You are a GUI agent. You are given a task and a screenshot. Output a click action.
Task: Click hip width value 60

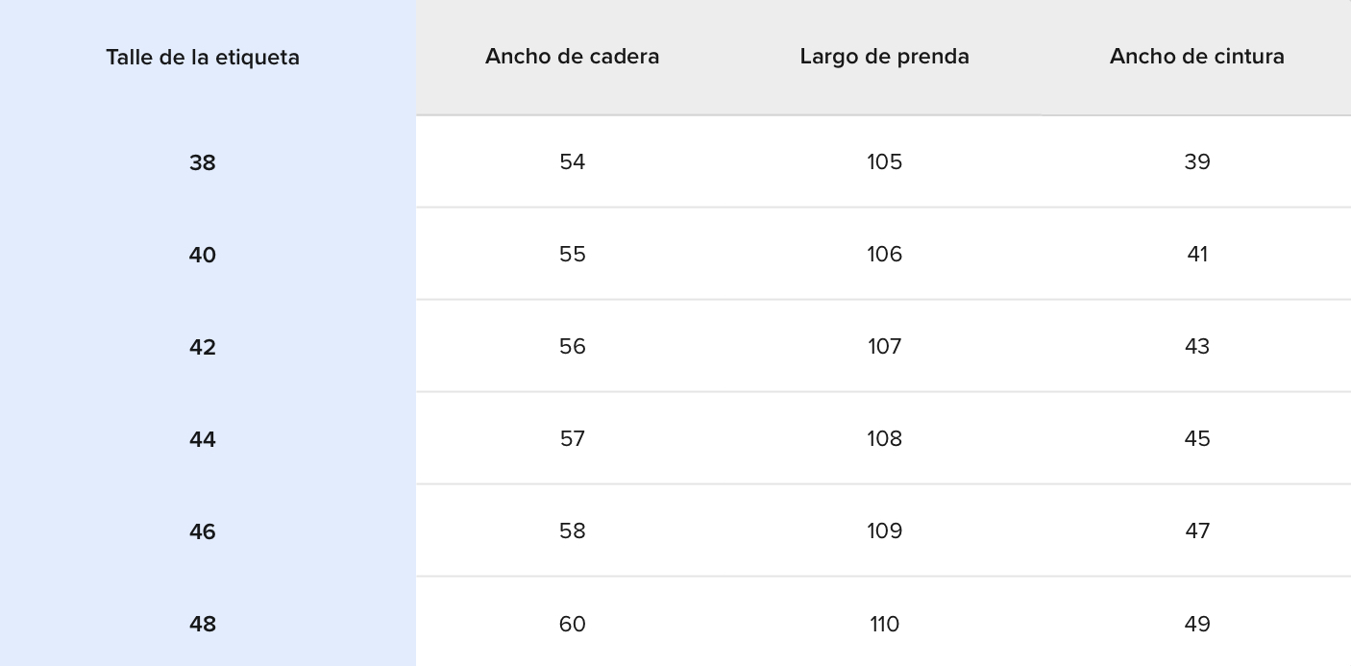pos(572,625)
